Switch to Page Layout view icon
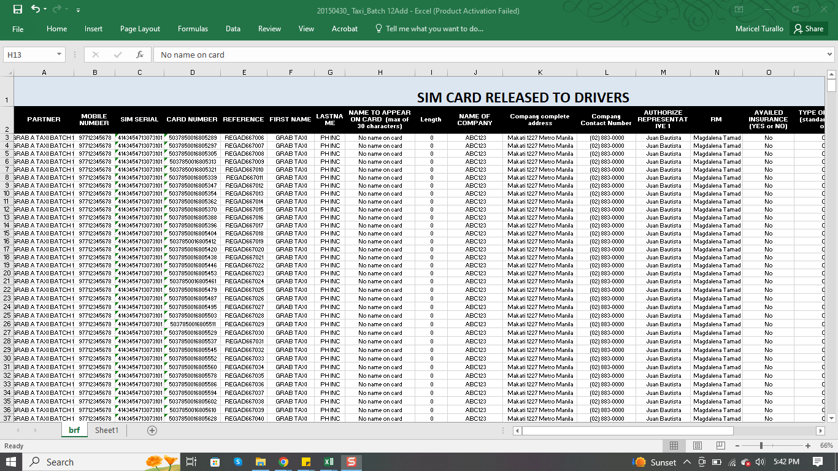The image size is (838, 471). (697, 446)
